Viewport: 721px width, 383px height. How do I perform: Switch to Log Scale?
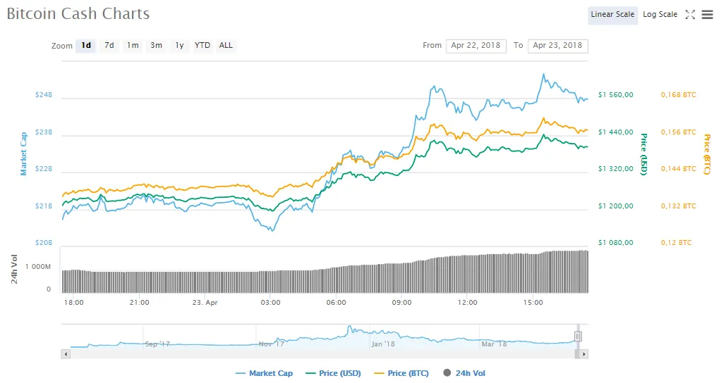[660, 15]
